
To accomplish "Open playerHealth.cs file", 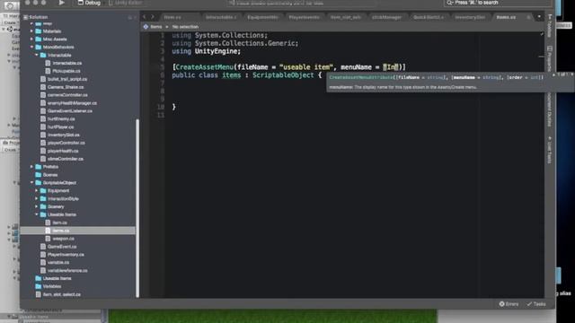I will (63, 151).
